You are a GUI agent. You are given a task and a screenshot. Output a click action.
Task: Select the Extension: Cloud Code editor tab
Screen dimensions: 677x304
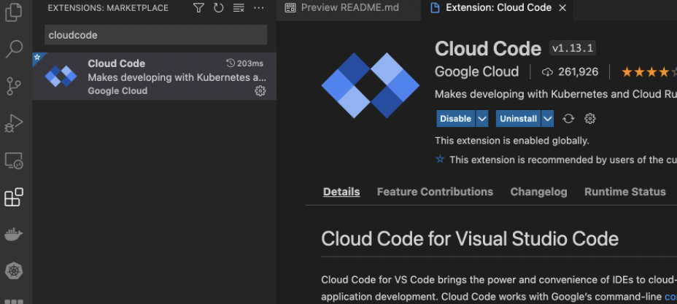click(498, 8)
